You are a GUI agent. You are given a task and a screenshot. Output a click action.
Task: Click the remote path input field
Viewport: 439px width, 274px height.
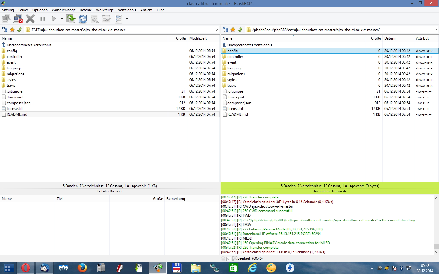341,30
